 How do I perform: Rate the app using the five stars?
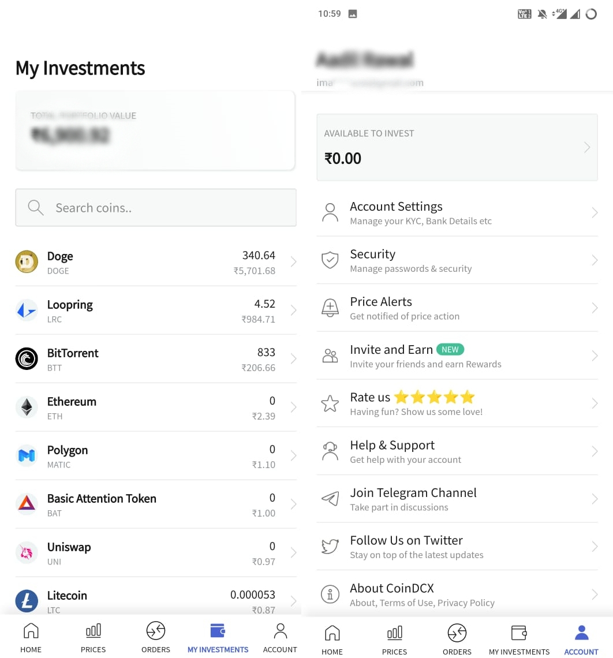435,397
